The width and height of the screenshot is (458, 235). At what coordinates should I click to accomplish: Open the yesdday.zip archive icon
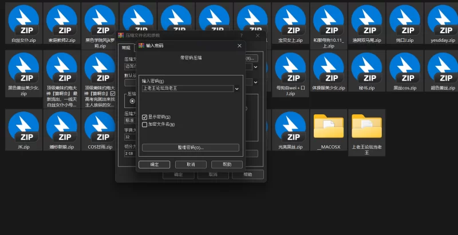point(443,21)
